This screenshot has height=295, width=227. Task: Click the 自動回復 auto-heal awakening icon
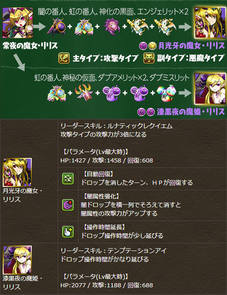[68, 179]
